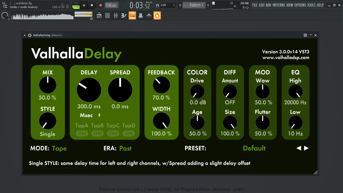
Task: Switch playback mode to PAT
Action: (x=76, y=3)
